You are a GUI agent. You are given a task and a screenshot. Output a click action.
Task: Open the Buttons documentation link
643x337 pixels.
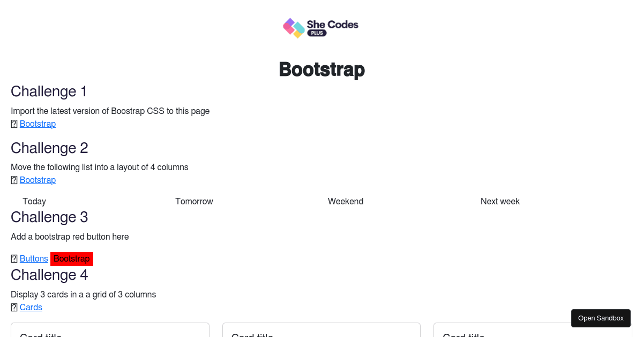coord(34,258)
